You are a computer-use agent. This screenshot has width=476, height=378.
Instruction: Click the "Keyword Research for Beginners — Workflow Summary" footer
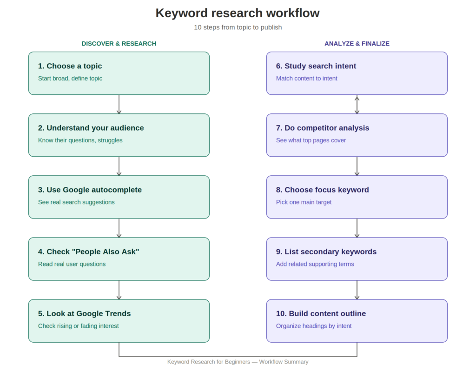(x=238, y=362)
